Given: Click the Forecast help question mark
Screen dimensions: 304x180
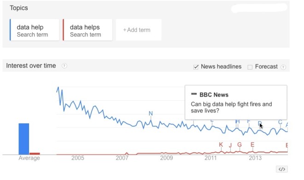Looking at the screenshot, I should click(x=283, y=67).
